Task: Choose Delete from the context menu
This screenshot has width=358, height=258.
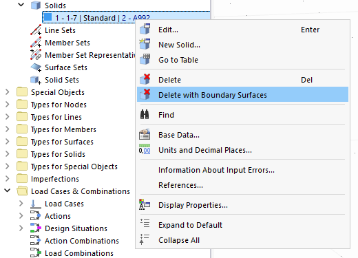Action: (x=242, y=80)
